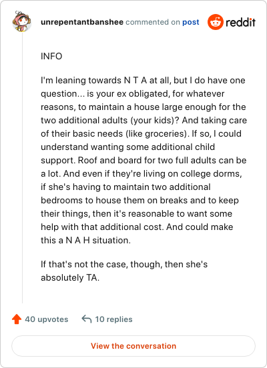
Task: Click "If that's not the case" paragraph
Action: [x=124, y=271]
